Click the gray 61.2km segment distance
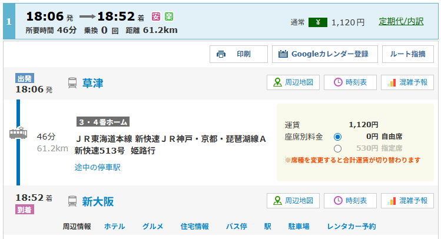Image resolution: width=441 pixels, height=239 pixels. coord(52,148)
